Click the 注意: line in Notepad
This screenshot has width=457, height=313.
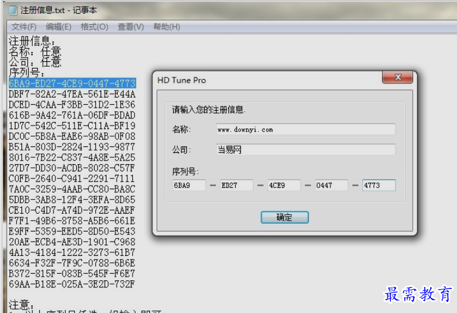click(x=21, y=305)
